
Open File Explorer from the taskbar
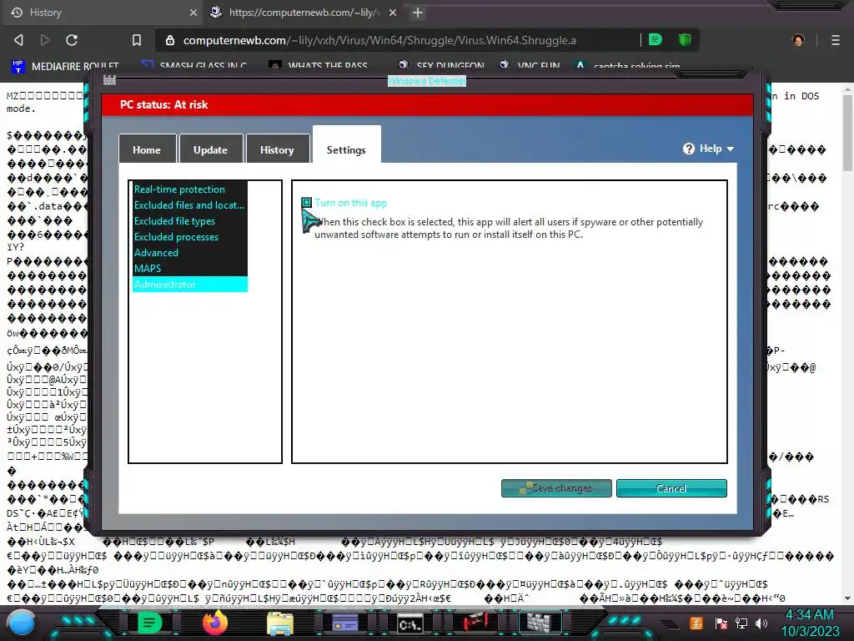click(x=280, y=623)
